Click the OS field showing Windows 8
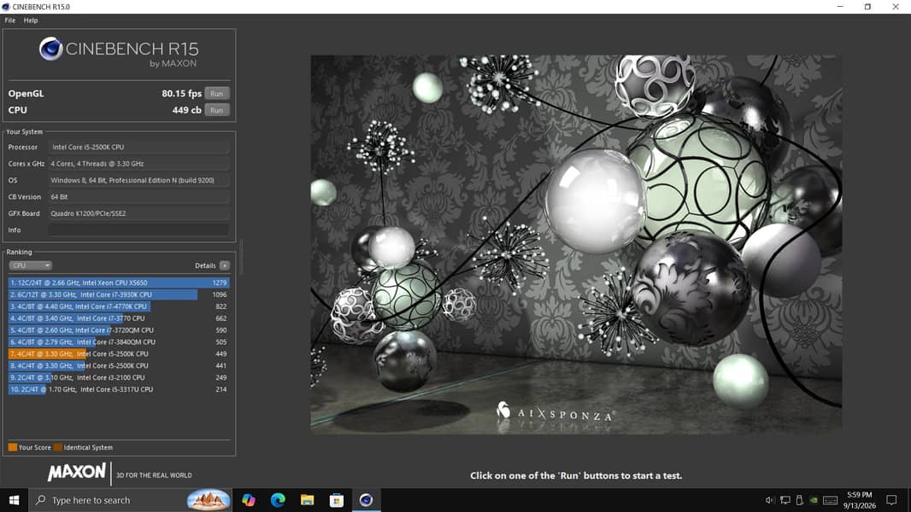Image resolution: width=911 pixels, height=512 pixels. pos(138,180)
